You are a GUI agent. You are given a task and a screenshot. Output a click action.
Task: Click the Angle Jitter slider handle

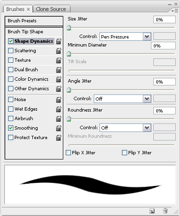pos(69,90)
